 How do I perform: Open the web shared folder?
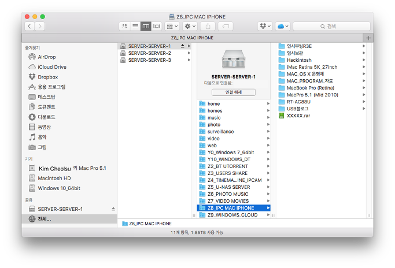coord(234,146)
